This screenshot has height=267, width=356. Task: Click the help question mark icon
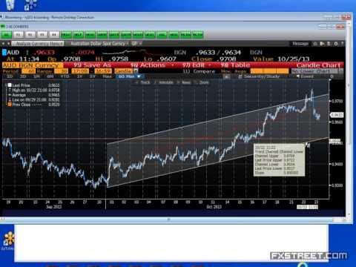coord(343,44)
